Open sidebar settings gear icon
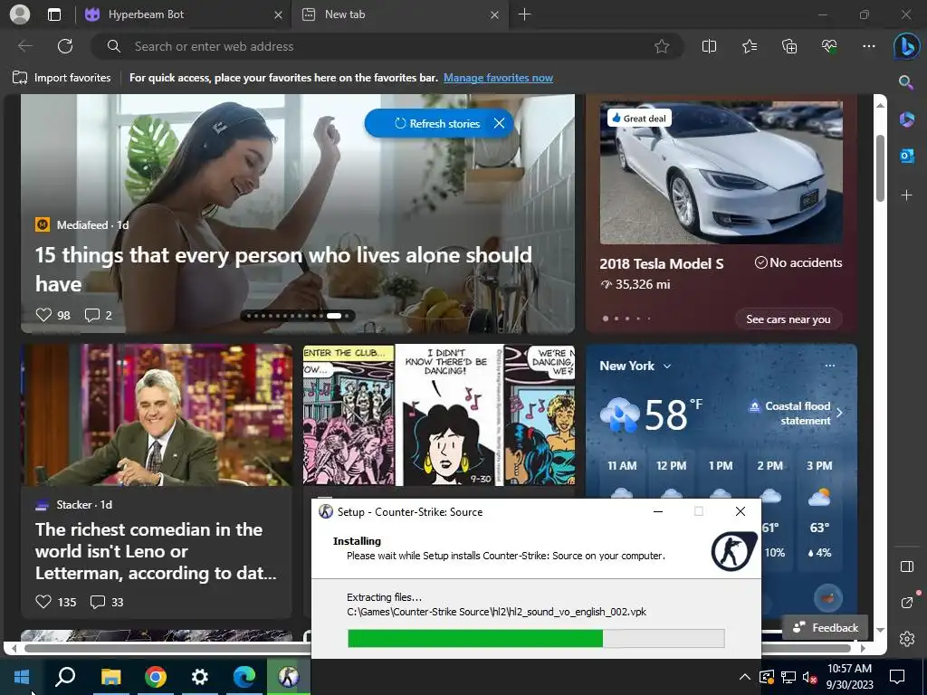This screenshot has width=927, height=695. [906, 639]
